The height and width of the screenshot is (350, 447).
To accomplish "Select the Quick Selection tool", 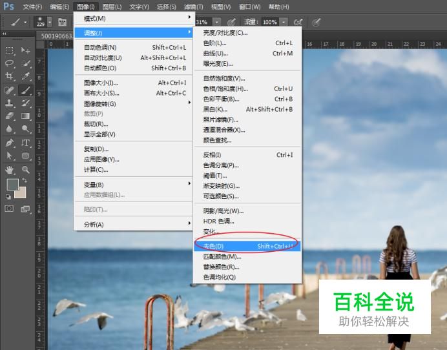I will tap(25, 63).
